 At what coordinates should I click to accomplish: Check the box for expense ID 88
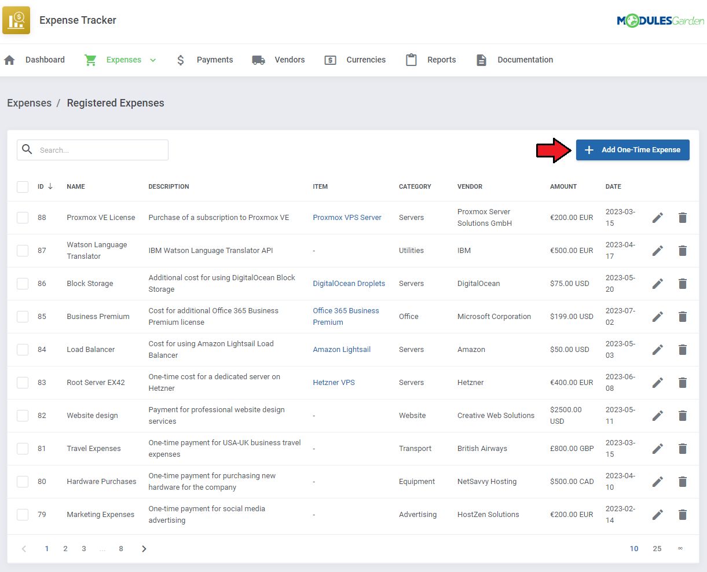click(23, 218)
